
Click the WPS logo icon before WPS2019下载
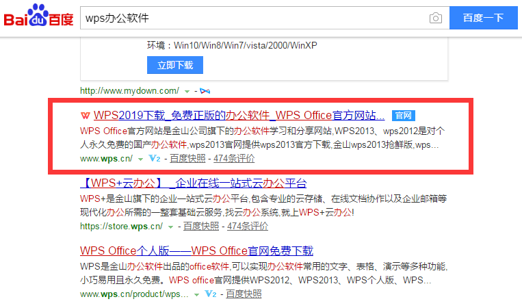[x=86, y=116]
